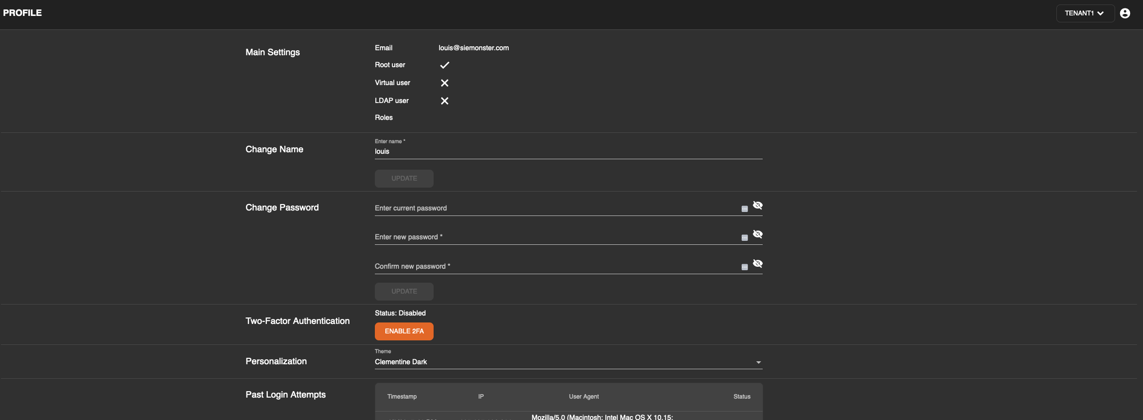The width and height of the screenshot is (1143, 420).
Task: Open the TENANT1 tenant dropdown
Action: [x=1084, y=13]
